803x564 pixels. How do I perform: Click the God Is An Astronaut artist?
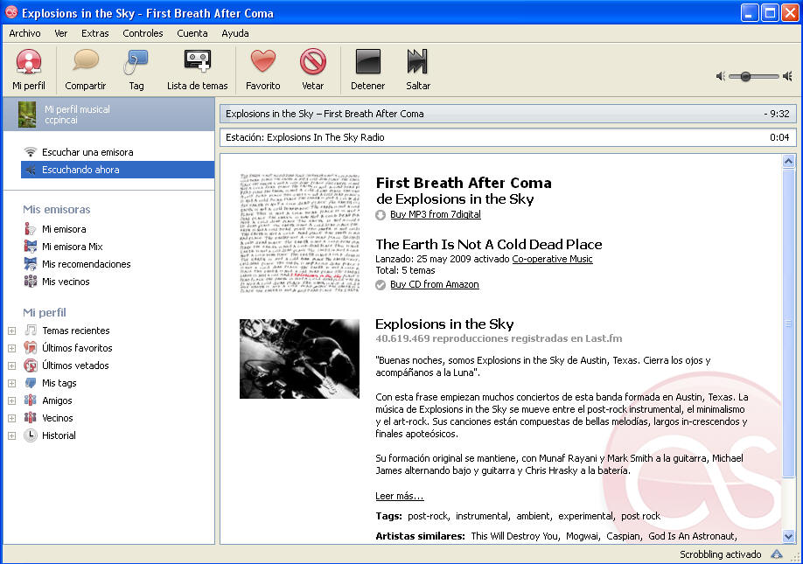pos(692,536)
